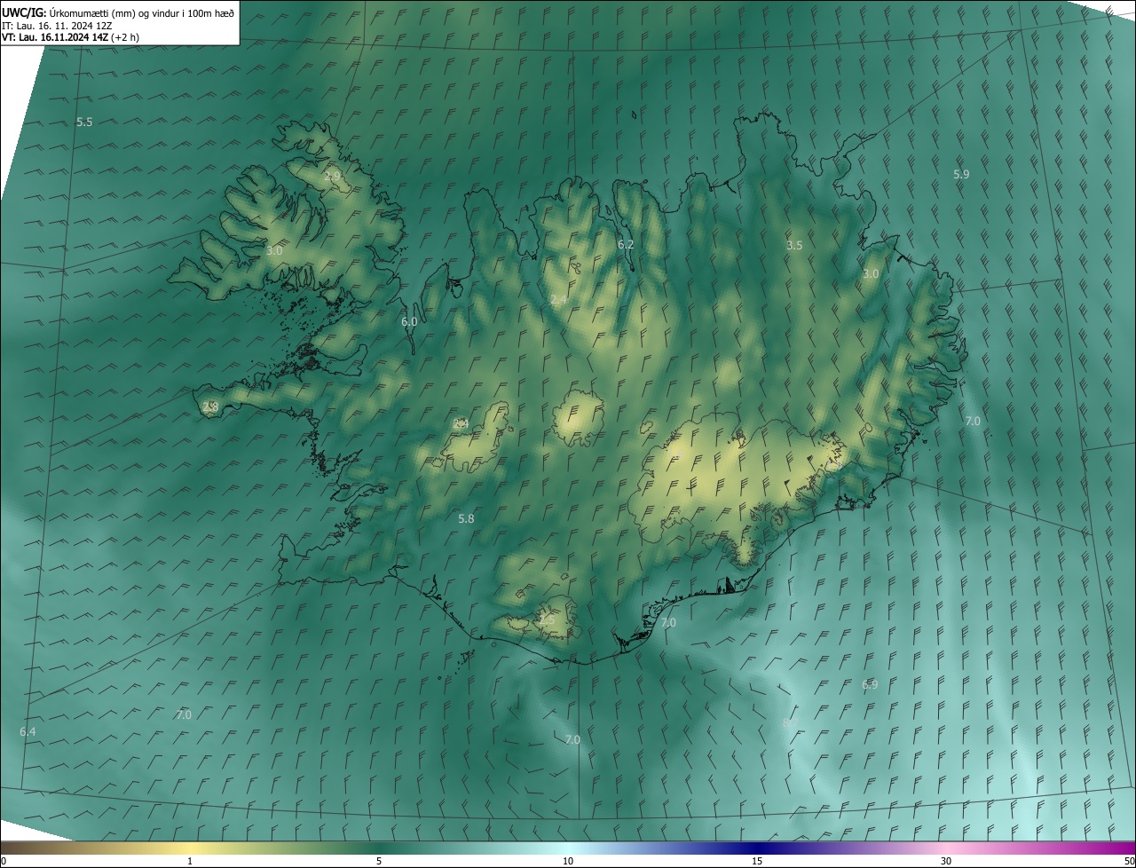Click the 6.2 value at the northern fjord

(x=626, y=244)
